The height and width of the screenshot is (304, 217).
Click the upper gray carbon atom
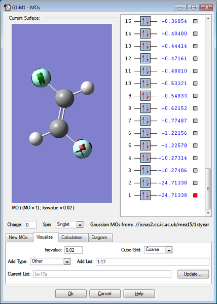[64, 98]
